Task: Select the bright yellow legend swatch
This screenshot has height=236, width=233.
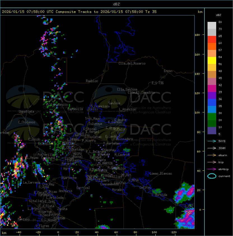Action: tap(212, 61)
